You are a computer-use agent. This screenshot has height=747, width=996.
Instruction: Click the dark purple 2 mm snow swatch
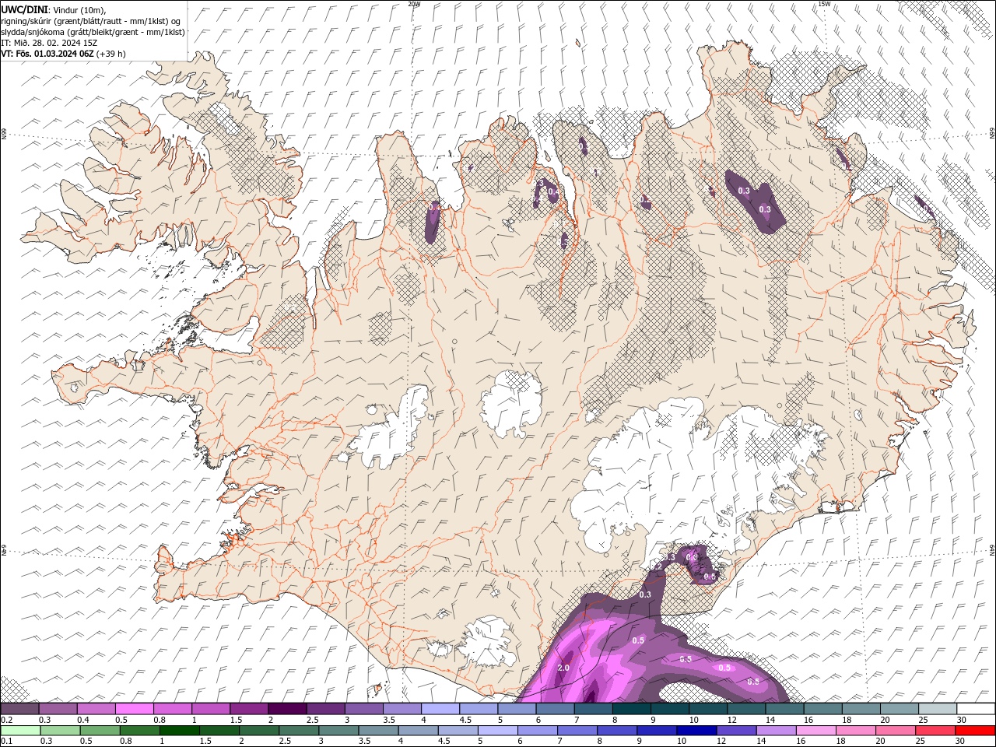point(287,709)
